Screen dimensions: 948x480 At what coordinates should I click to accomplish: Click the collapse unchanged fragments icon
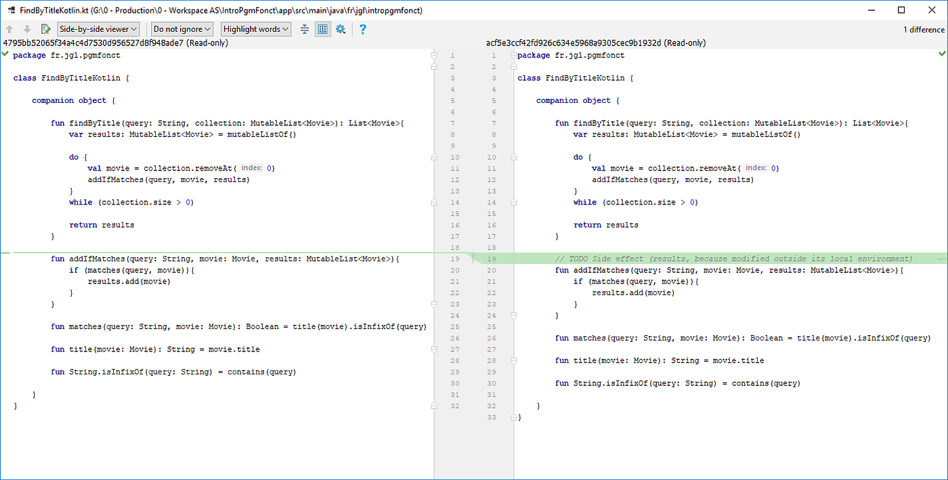(304, 28)
